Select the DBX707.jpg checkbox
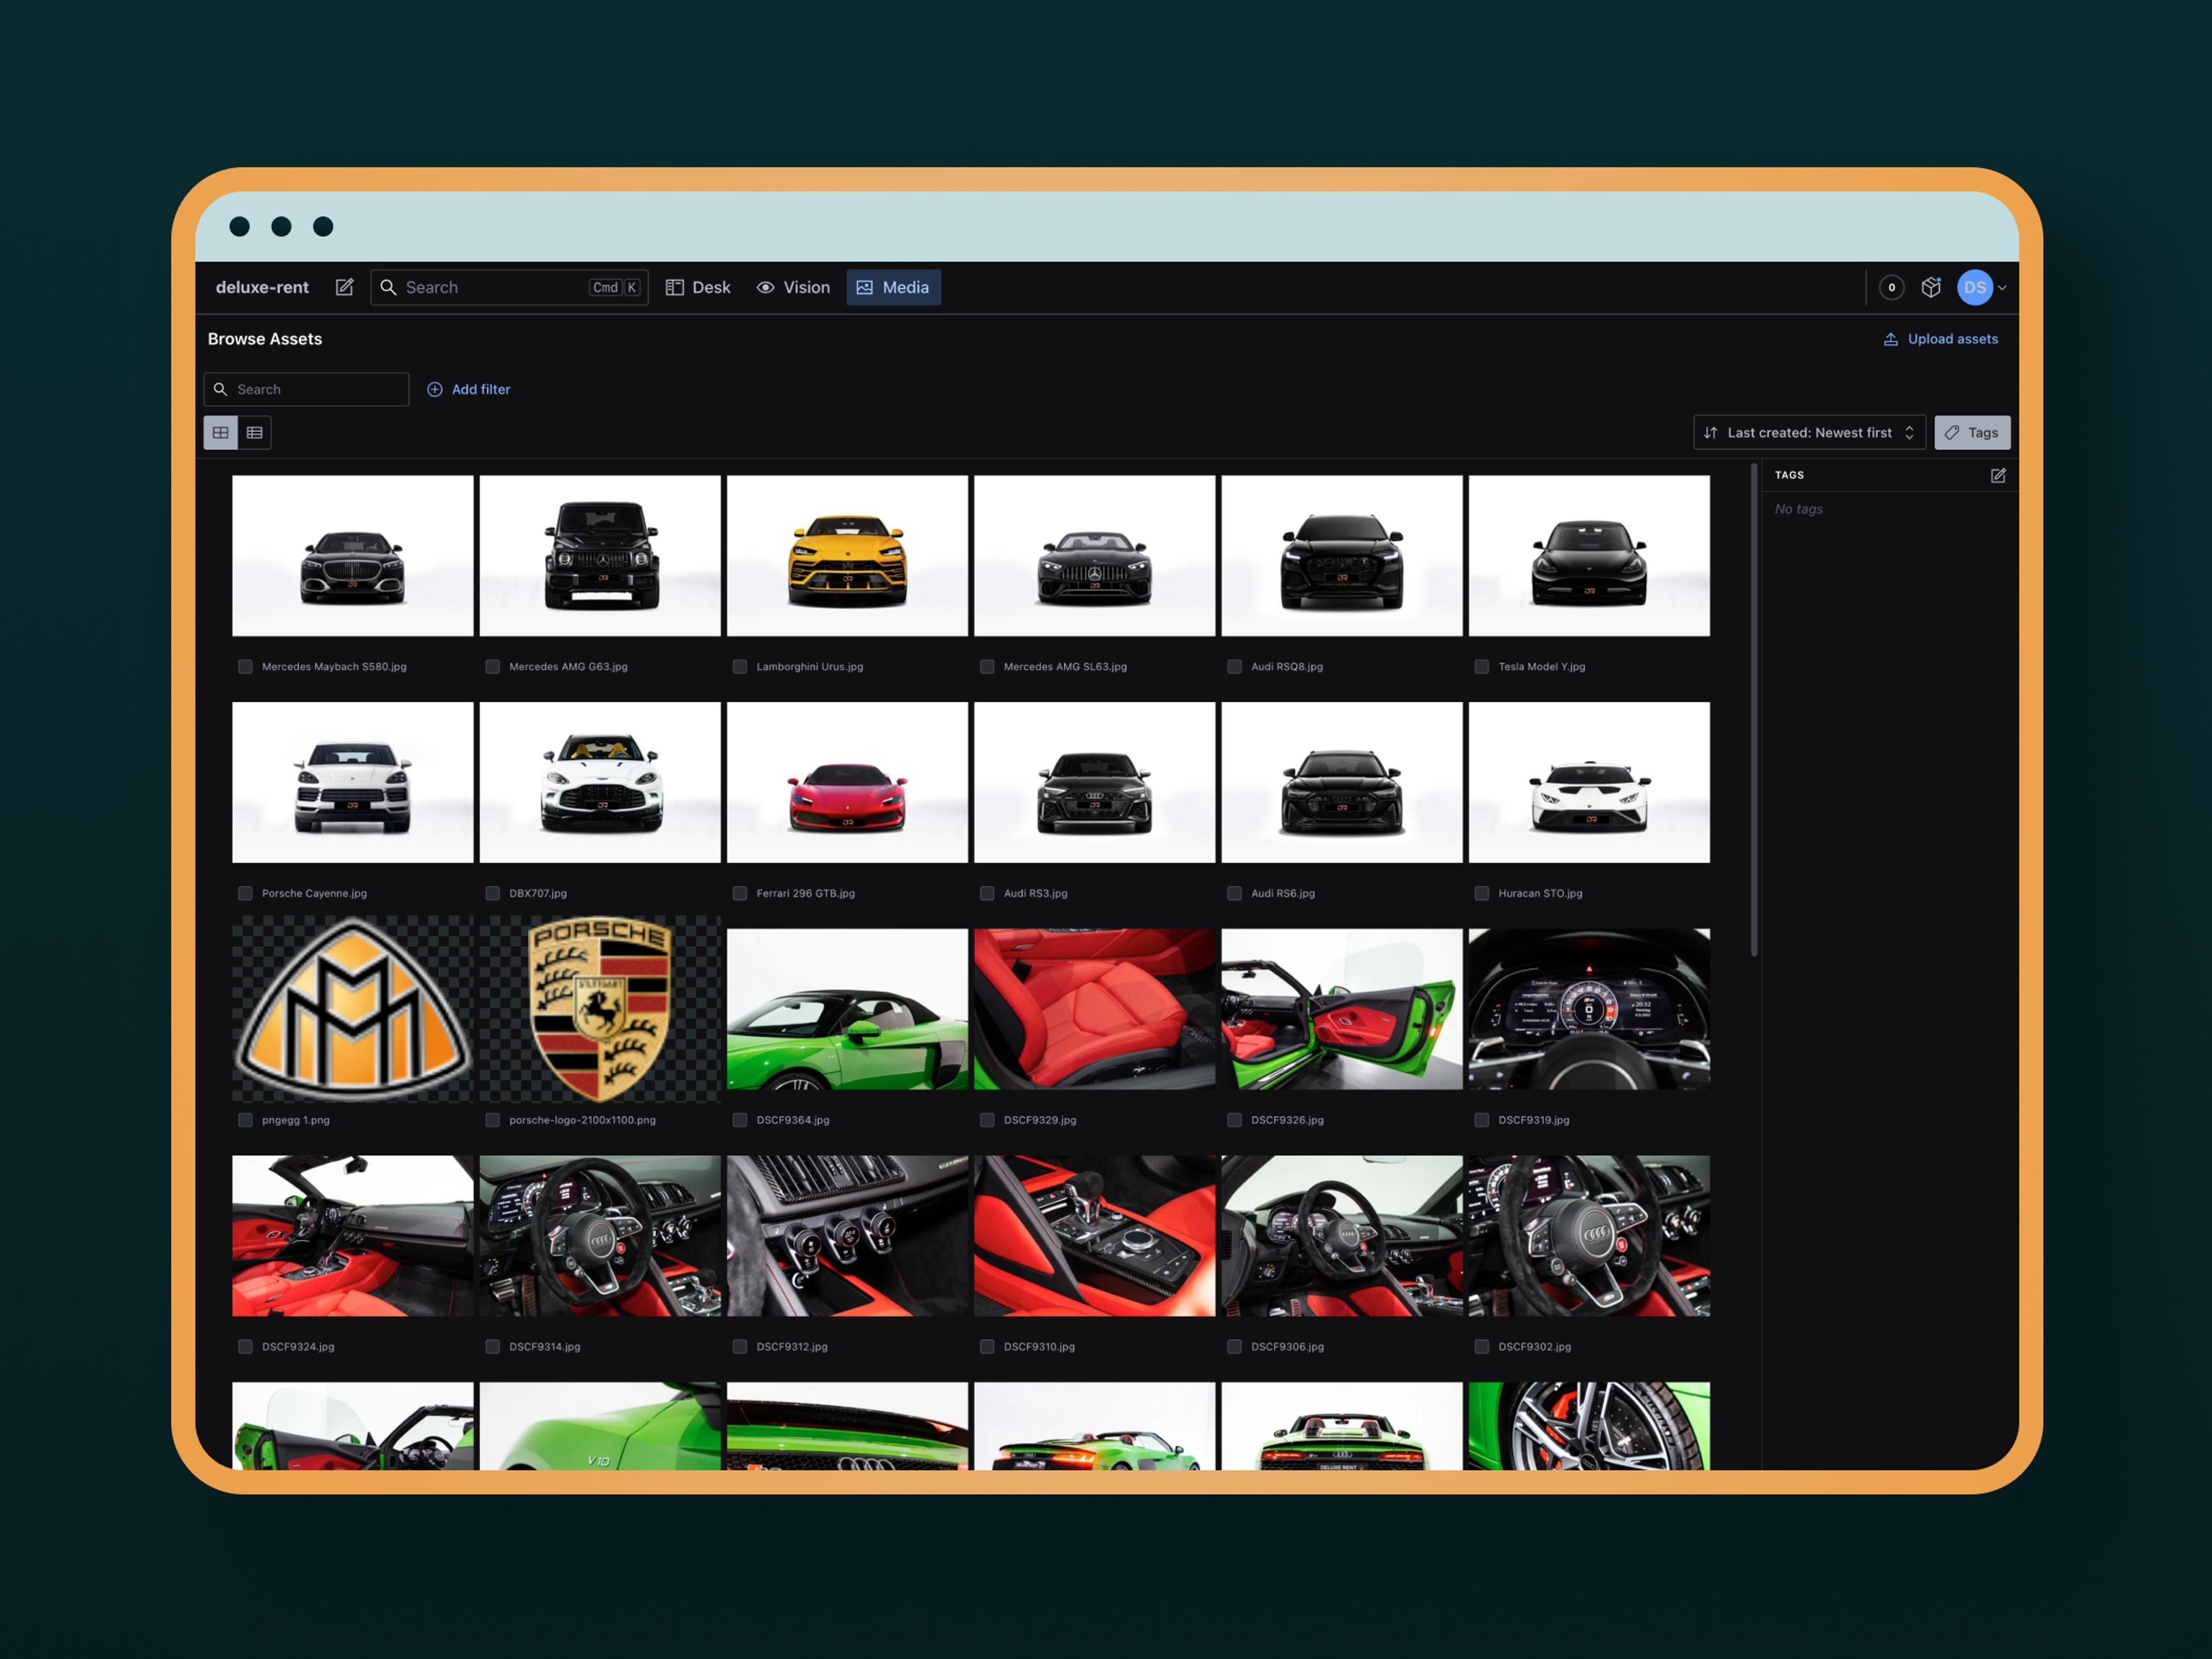This screenshot has width=2212, height=1659. pyautogui.click(x=492, y=893)
